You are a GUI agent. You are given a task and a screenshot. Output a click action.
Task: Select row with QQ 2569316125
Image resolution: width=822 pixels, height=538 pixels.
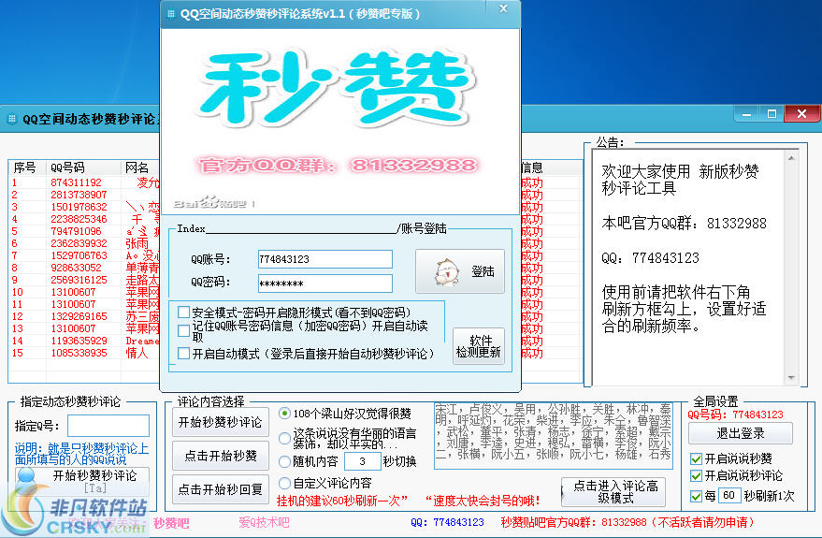84,280
